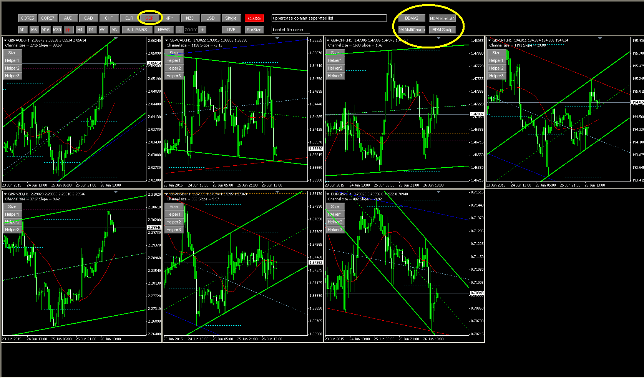This screenshot has height=378, width=644.
Task: Click the zoom minus button
Action: pyautogui.click(x=179, y=30)
